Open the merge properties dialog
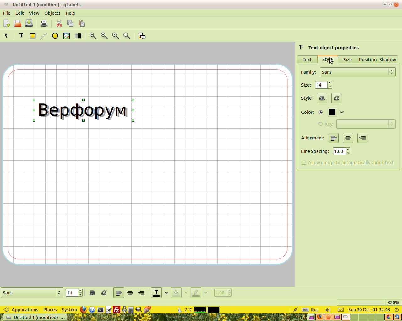Screen dimensions: 402x321 coord(142,36)
